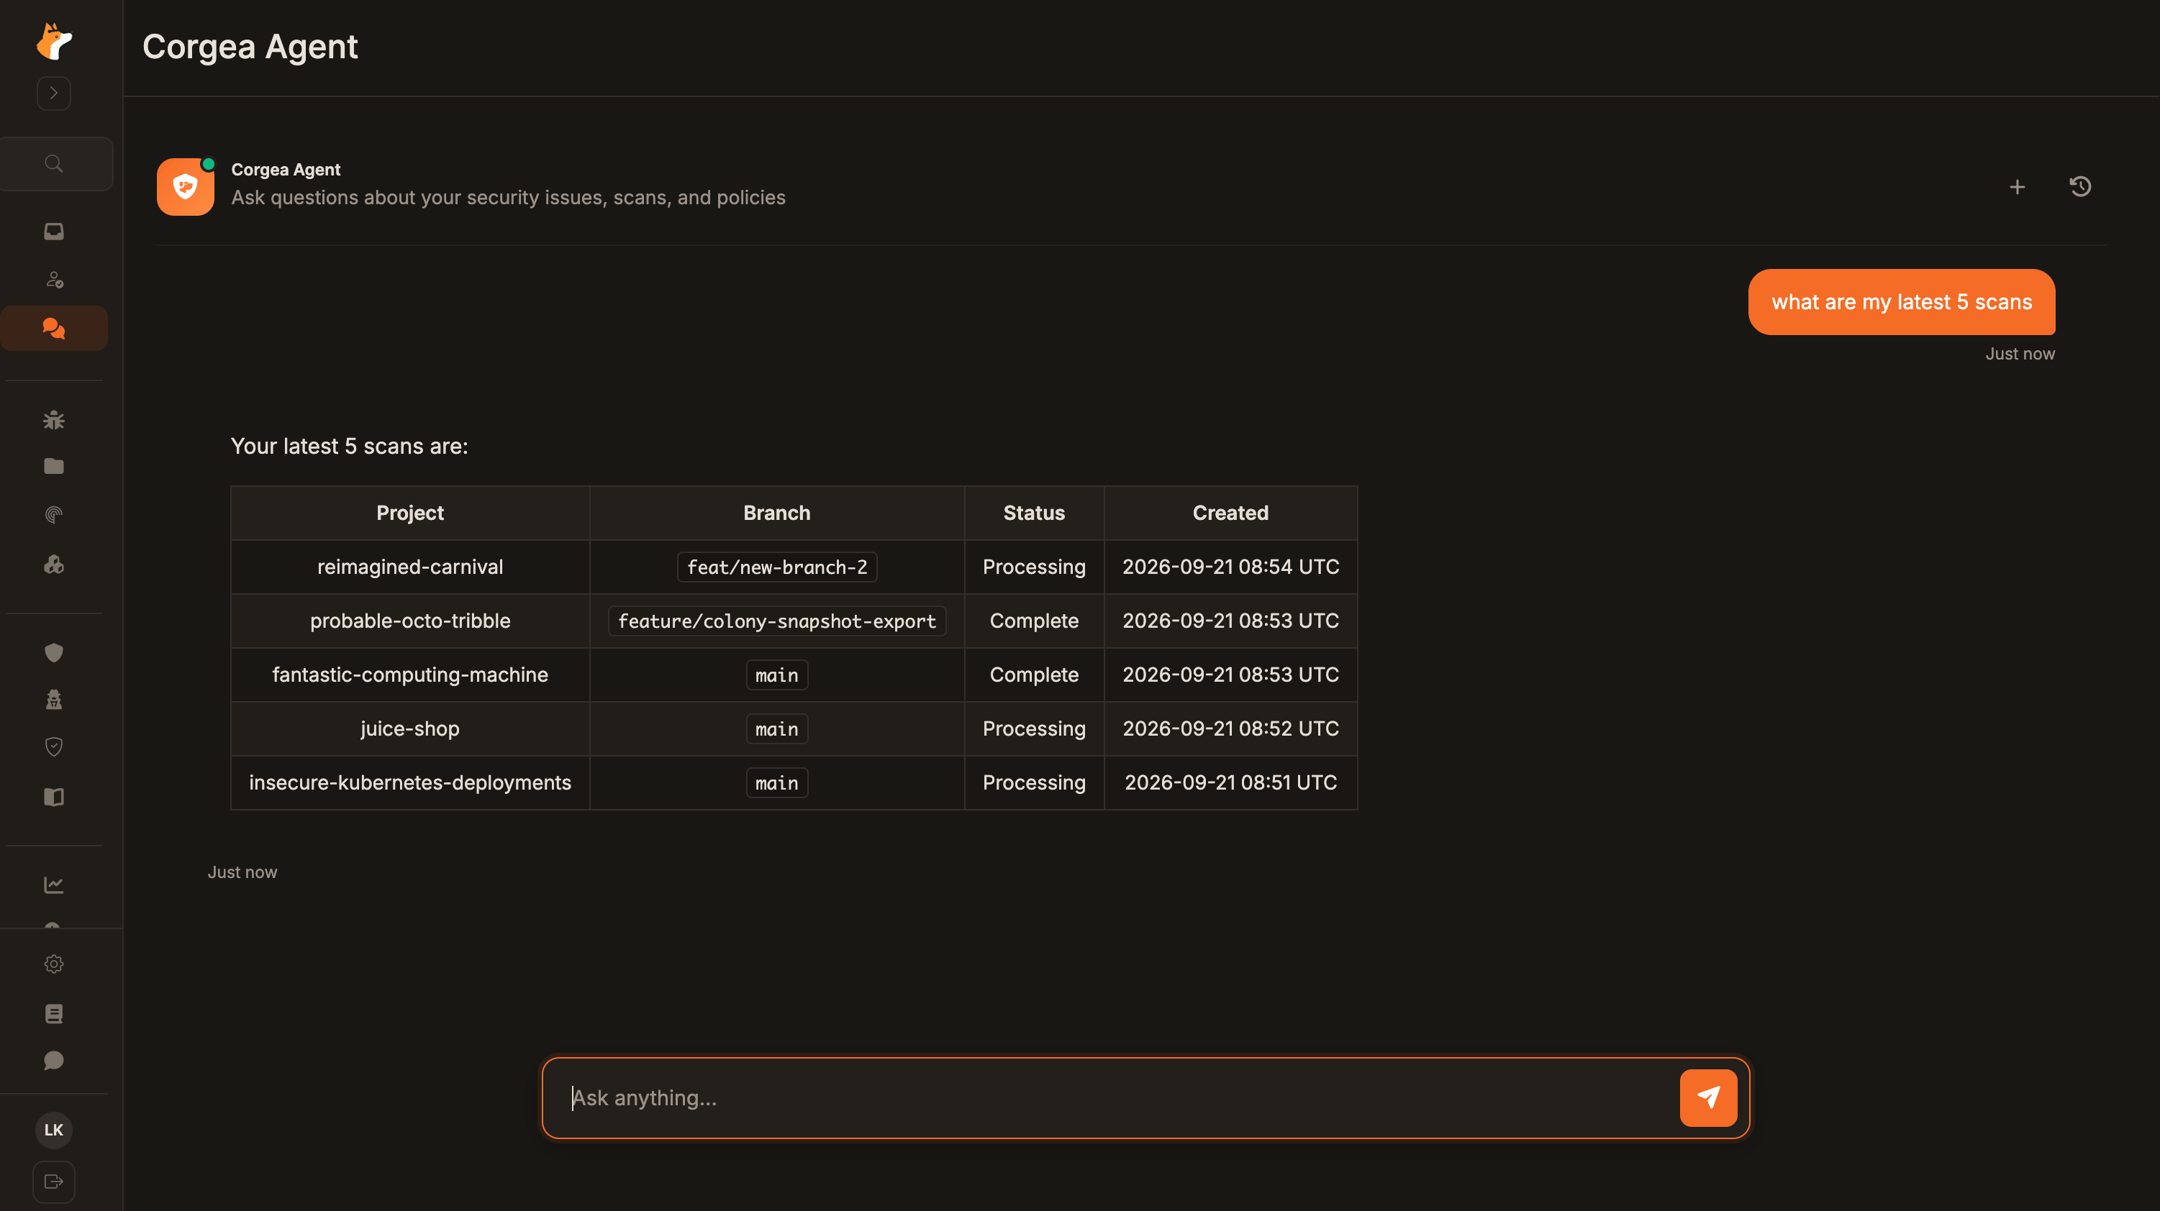Open the settings gear icon

pyautogui.click(x=54, y=964)
